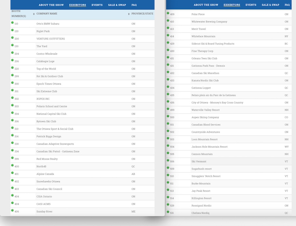Expand the Costco Wholesale row plus icon
296x226 pixels.
point(12,53)
